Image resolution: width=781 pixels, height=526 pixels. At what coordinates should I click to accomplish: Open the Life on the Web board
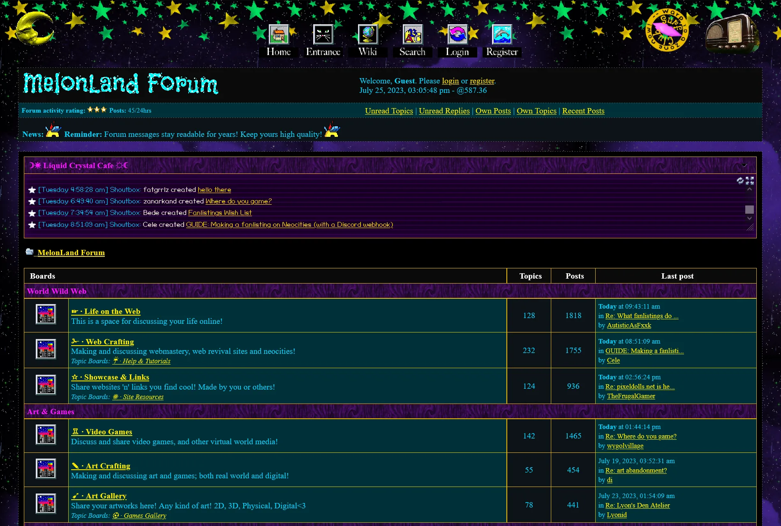112,311
